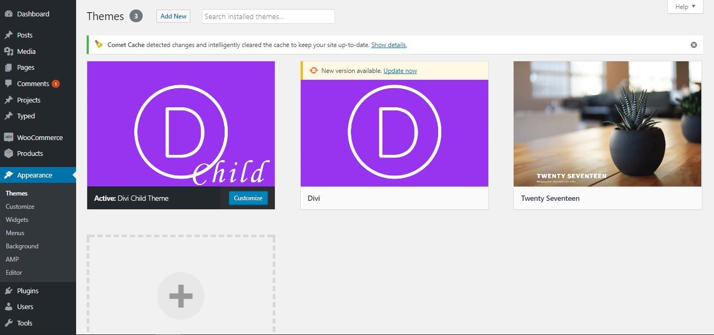The image size is (714, 335).
Task: Click the Themes page heading
Action: (105, 16)
